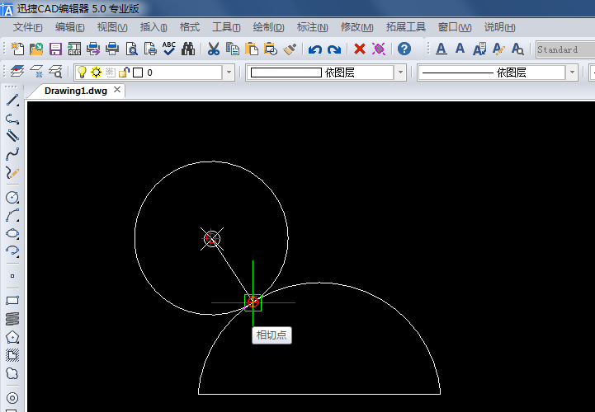The width and height of the screenshot is (595, 412).
Task: Expand the color 依图层 dropdown
Action: [400, 73]
